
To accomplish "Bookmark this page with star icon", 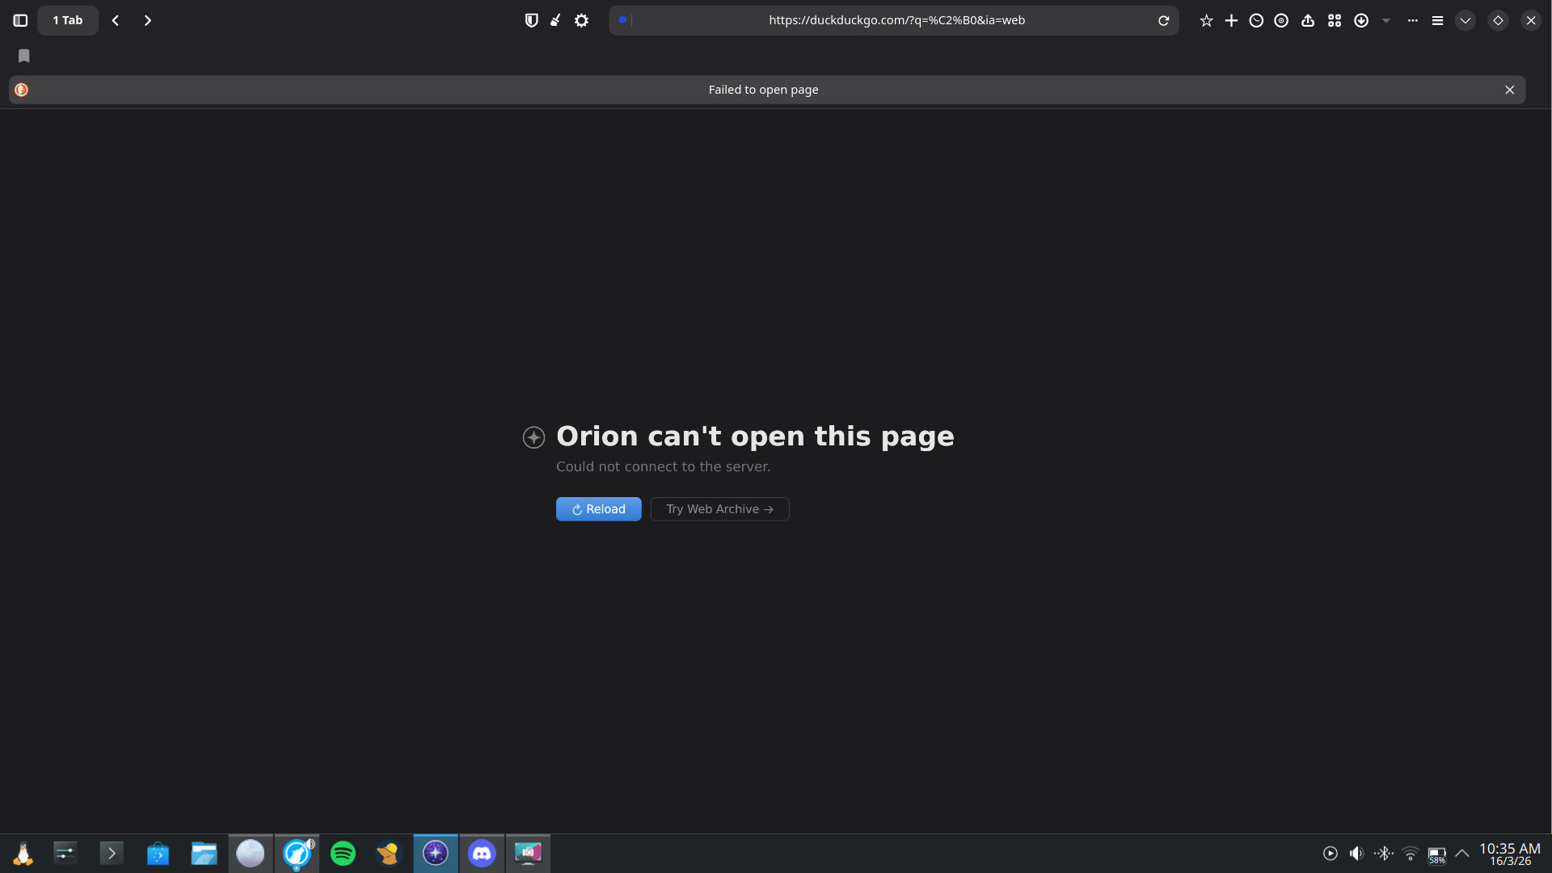I will (1206, 20).
